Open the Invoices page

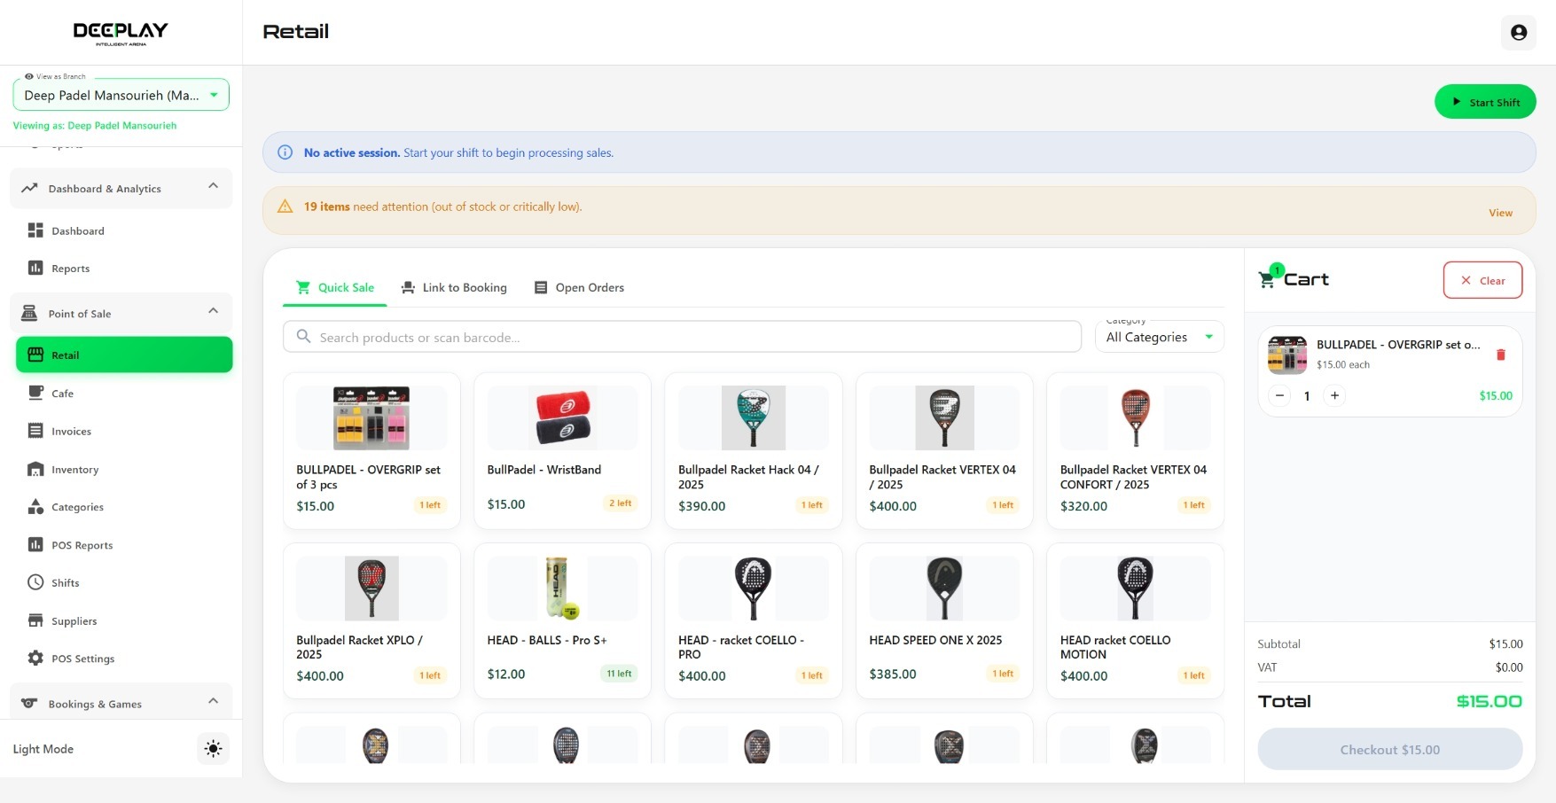point(71,432)
